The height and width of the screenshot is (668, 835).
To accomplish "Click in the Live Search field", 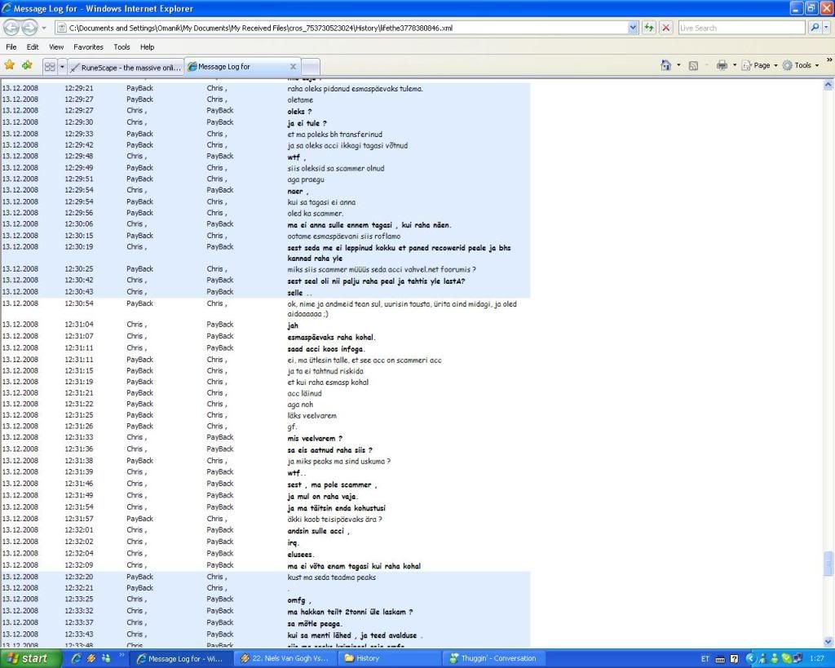I will pos(740,28).
